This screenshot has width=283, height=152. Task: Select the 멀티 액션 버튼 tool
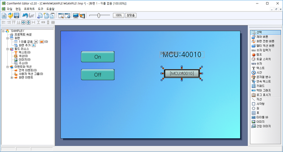point(265,46)
